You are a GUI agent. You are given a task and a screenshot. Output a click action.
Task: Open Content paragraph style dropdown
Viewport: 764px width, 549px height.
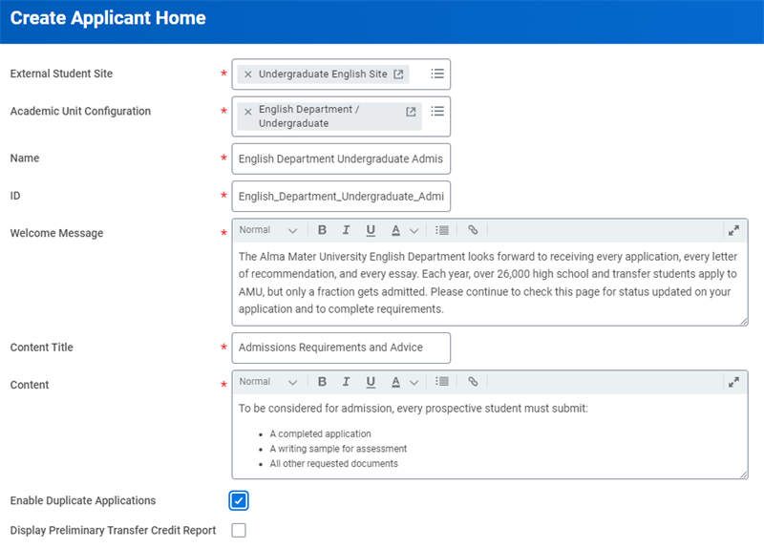268,382
